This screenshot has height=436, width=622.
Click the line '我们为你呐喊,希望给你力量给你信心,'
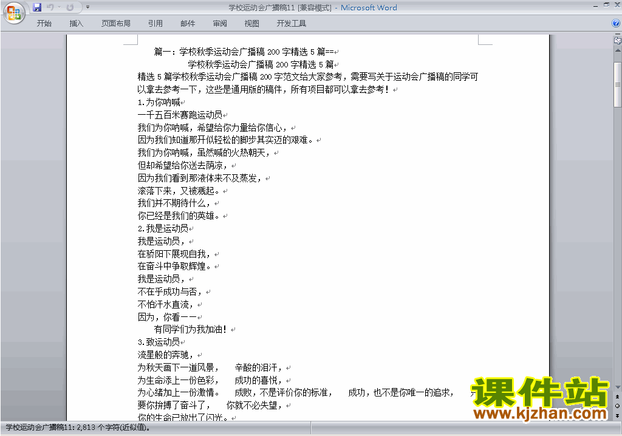(212, 128)
